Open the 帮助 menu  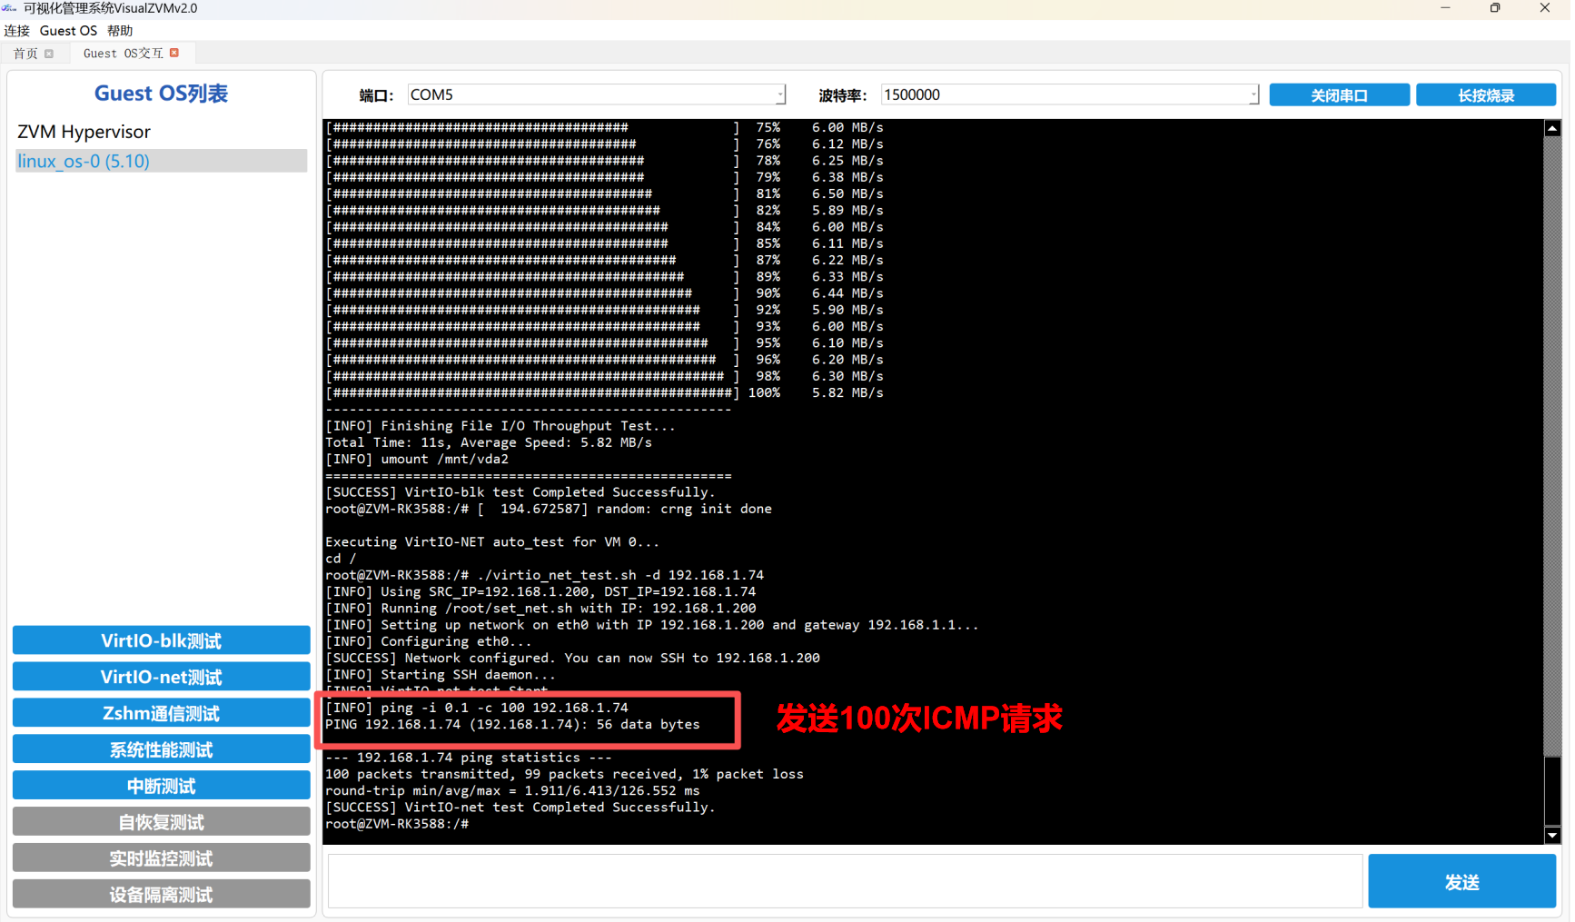pyautogui.click(x=120, y=31)
